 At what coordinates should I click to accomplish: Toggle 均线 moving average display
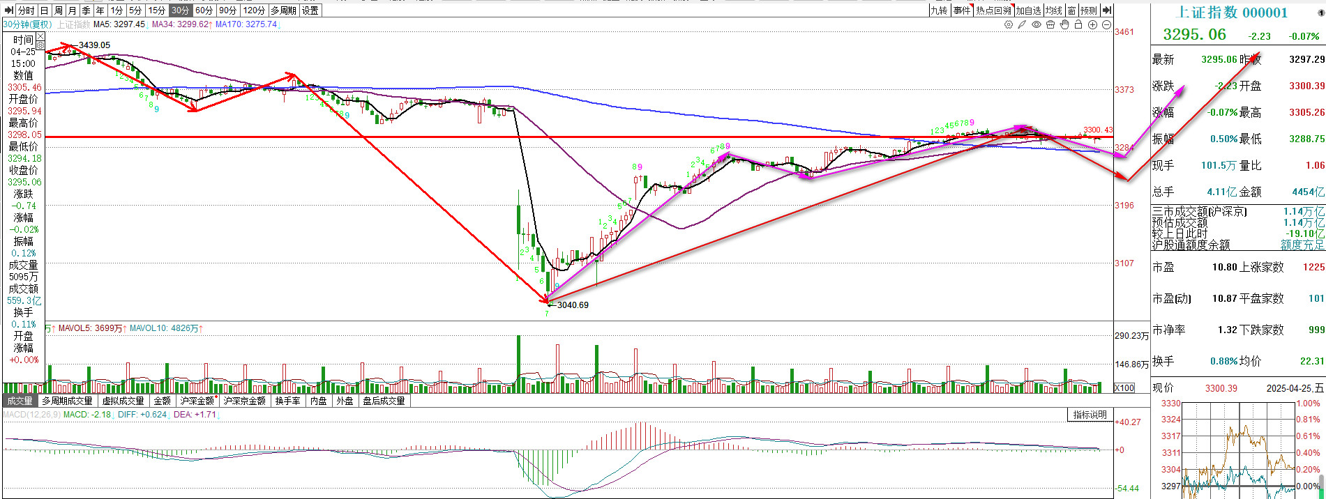[1053, 10]
